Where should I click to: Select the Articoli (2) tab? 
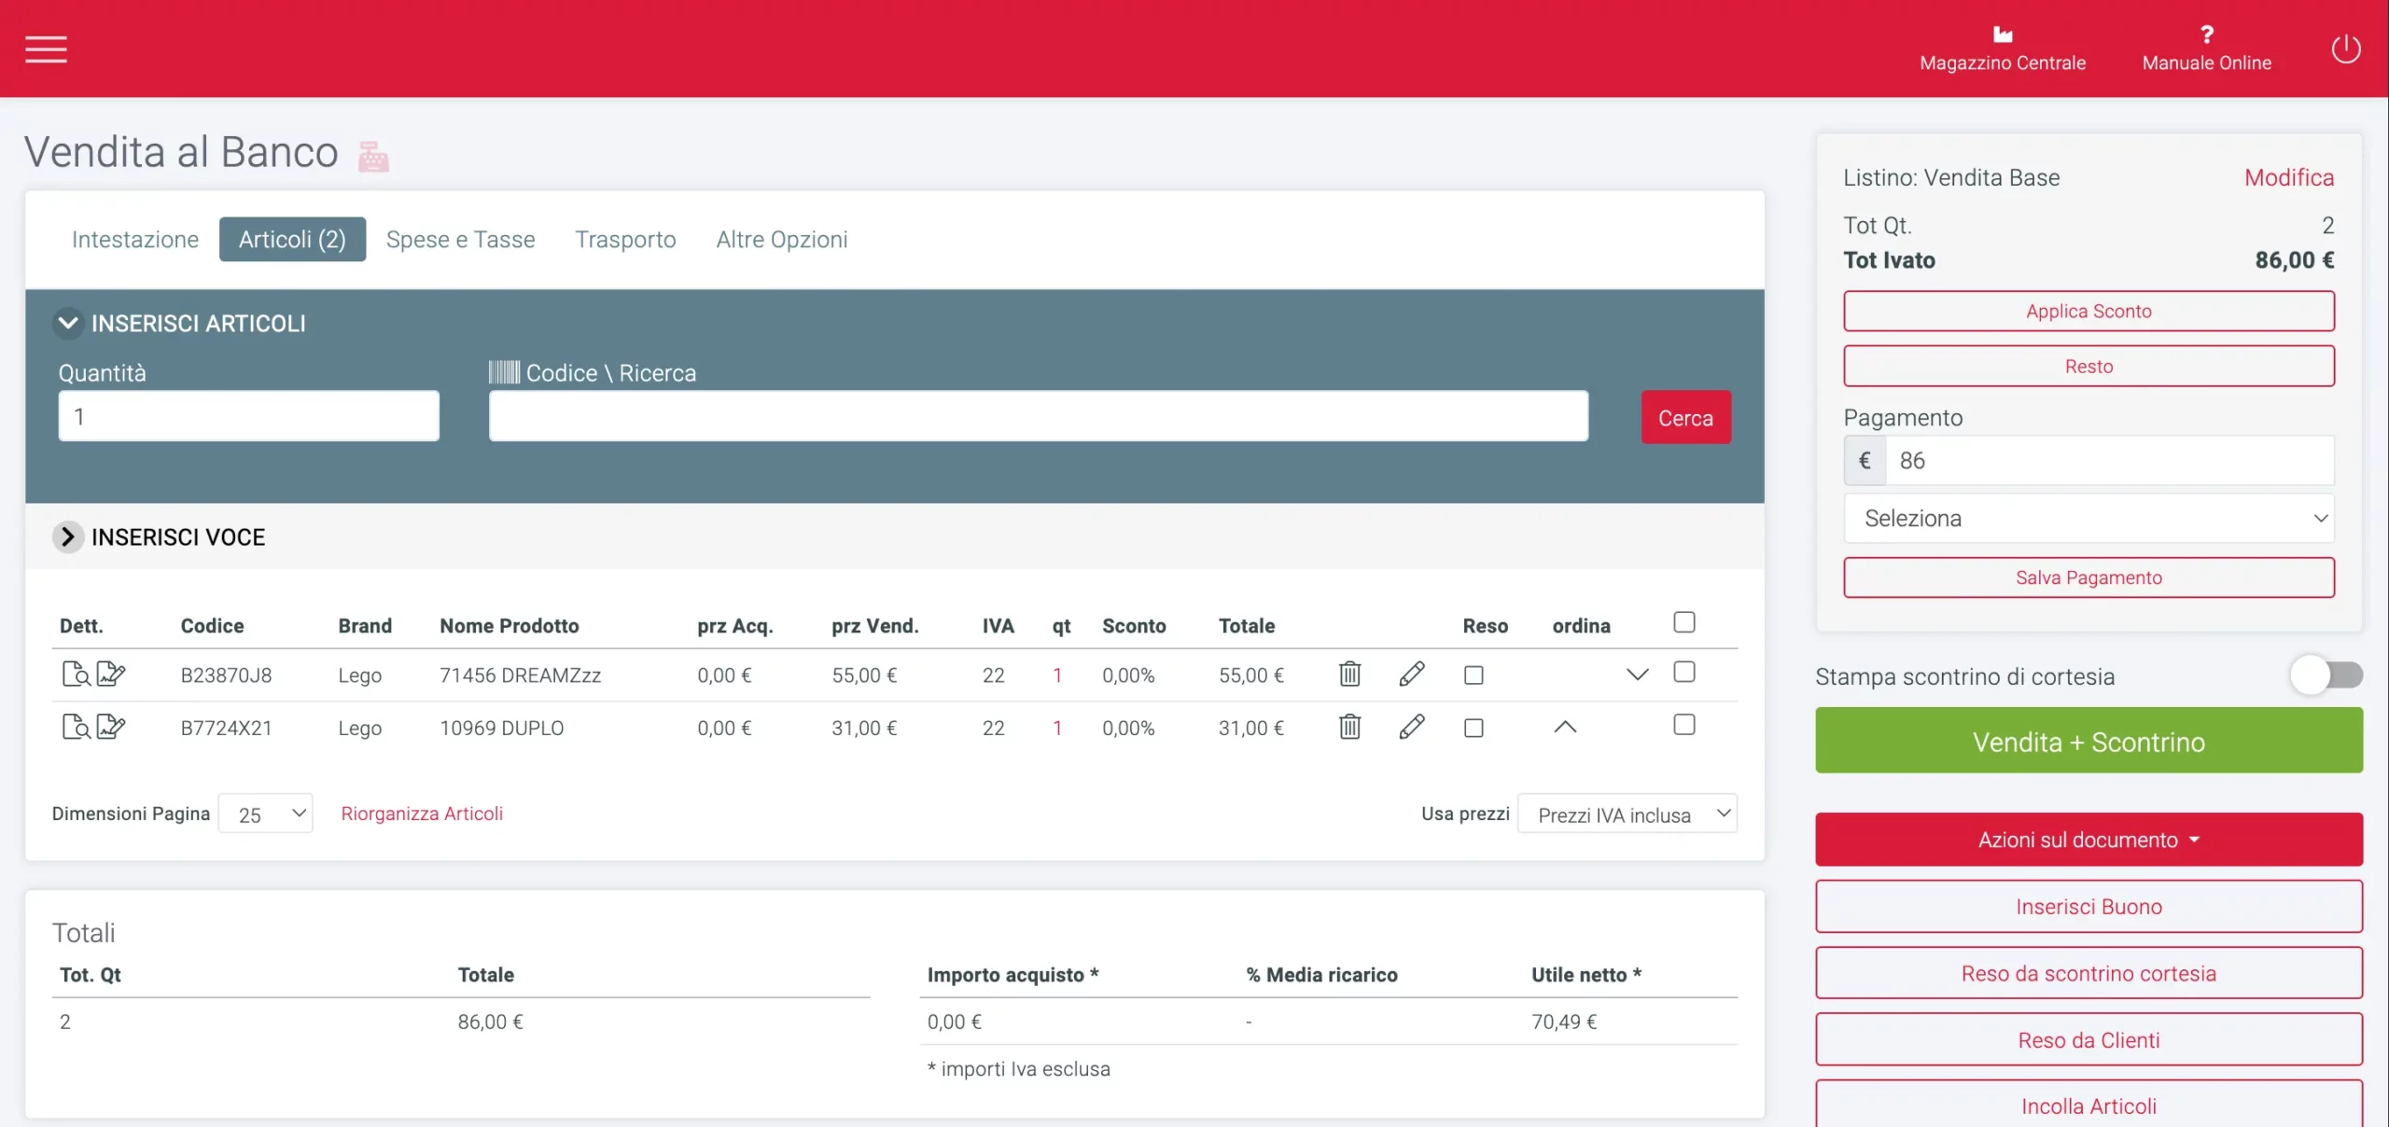pos(292,240)
